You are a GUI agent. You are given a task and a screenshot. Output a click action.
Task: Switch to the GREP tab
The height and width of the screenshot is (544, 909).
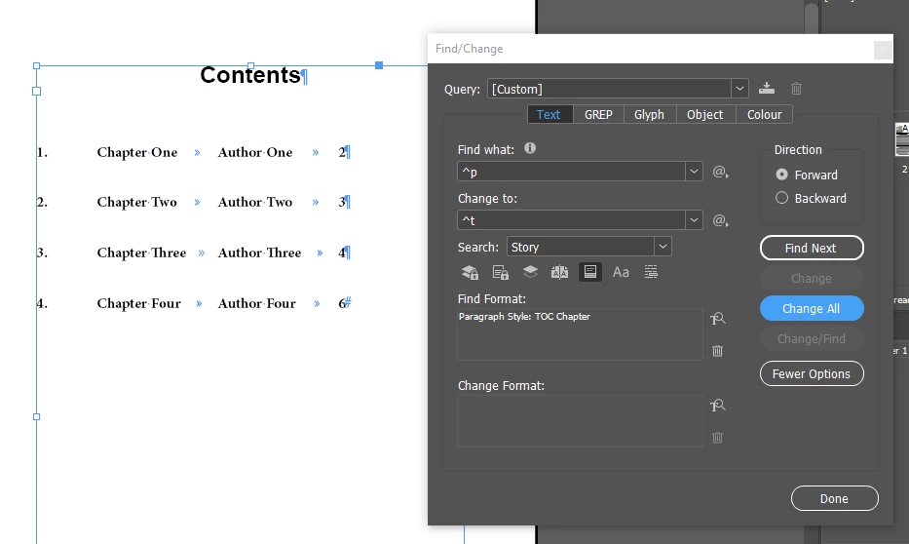(x=598, y=115)
